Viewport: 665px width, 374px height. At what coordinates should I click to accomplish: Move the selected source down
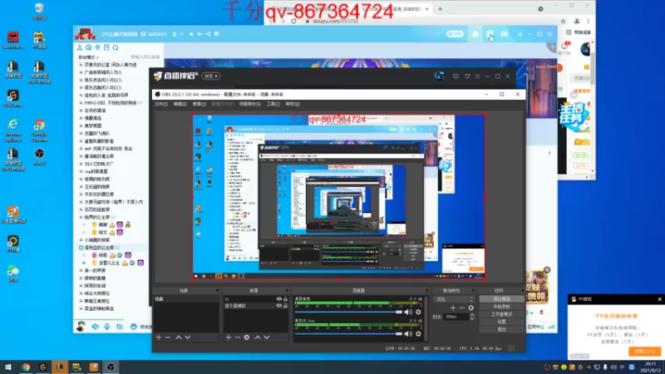267,337
